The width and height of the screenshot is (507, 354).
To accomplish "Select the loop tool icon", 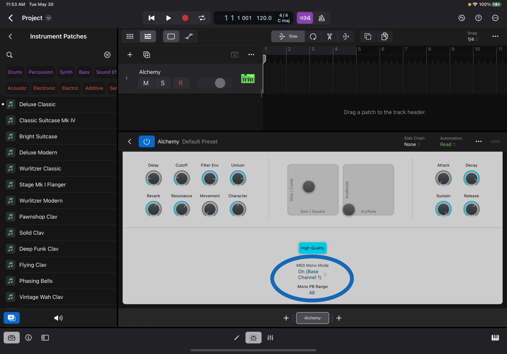I will click(x=313, y=36).
